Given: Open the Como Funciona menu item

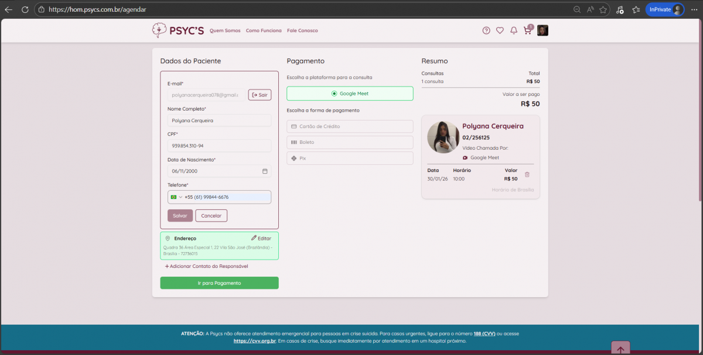Looking at the screenshot, I should coord(264,30).
